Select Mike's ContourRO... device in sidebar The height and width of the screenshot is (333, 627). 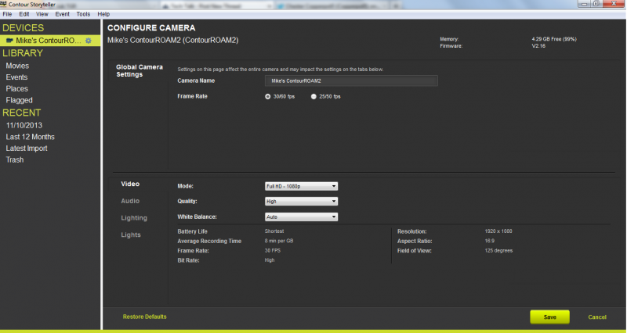click(50, 41)
